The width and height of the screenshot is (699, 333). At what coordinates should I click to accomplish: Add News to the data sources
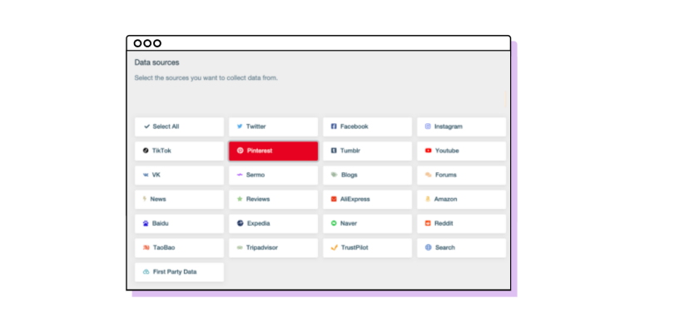[179, 199]
